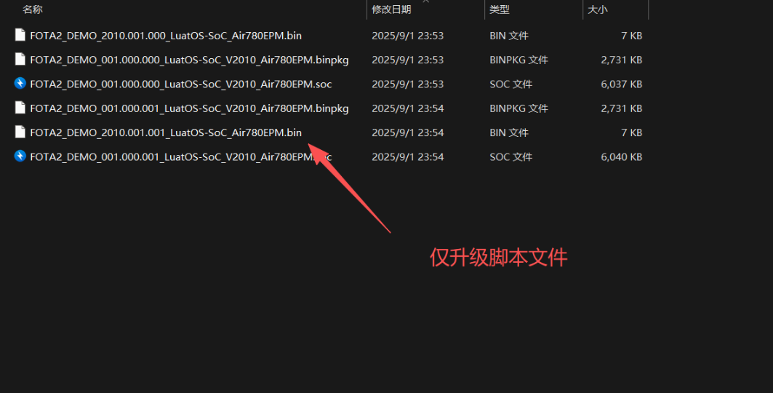Click date of 001.000.000 .soc row
The height and width of the screenshot is (393, 773).
[x=408, y=84]
